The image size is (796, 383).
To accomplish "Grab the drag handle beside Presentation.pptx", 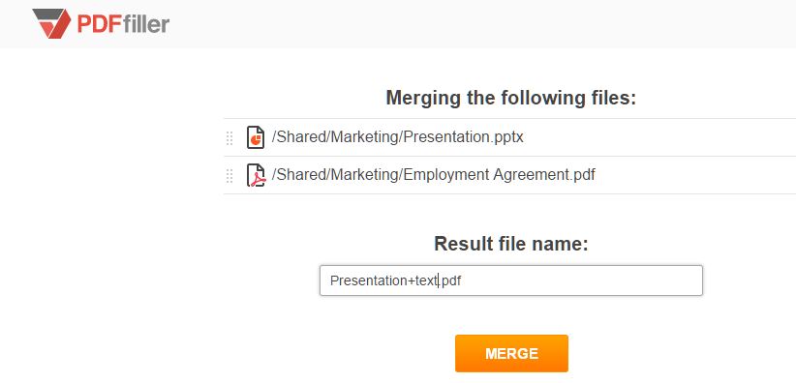I will point(229,138).
